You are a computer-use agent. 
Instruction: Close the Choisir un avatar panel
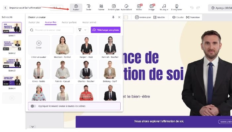click(x=119, y=17)
